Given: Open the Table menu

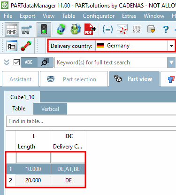Looking at the screenshot, I should tap(69, 16).
